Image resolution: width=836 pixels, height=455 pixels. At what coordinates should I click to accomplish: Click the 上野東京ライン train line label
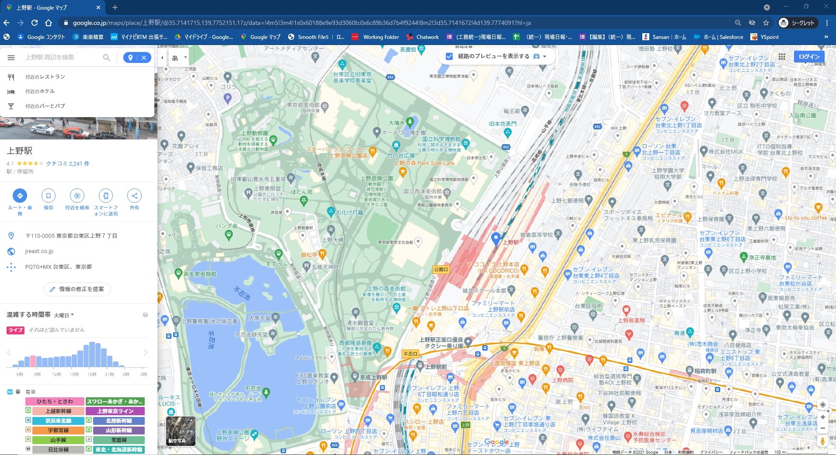(x=115, y=411)
